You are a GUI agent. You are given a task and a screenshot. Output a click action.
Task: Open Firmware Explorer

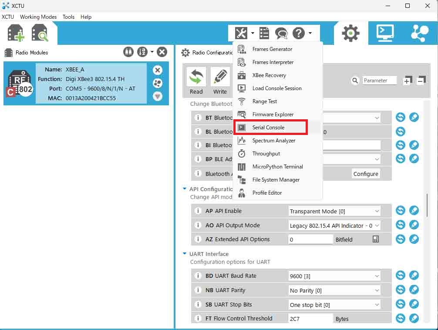(x=277, y=114)
